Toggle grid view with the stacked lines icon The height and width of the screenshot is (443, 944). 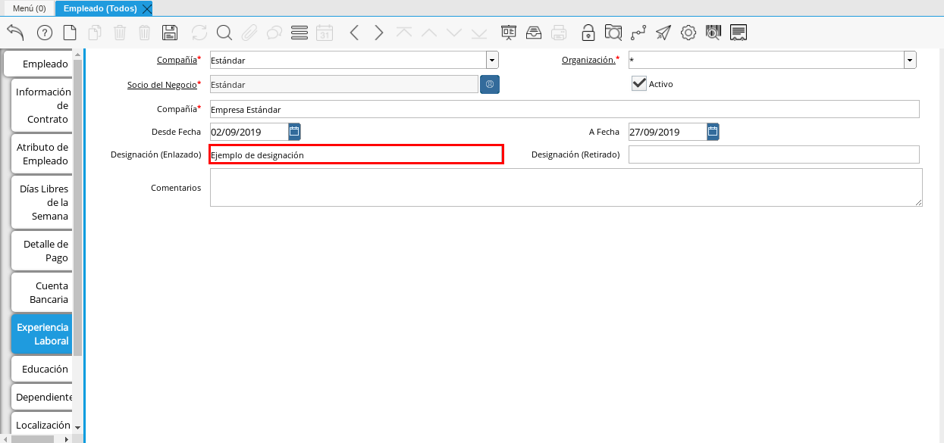click(300, 33)
